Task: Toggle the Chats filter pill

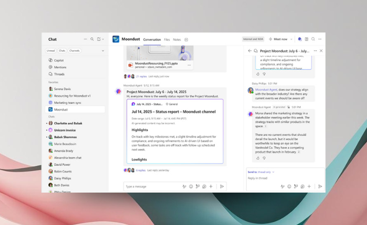Action: pyautogui.click(x=62, y=51)
